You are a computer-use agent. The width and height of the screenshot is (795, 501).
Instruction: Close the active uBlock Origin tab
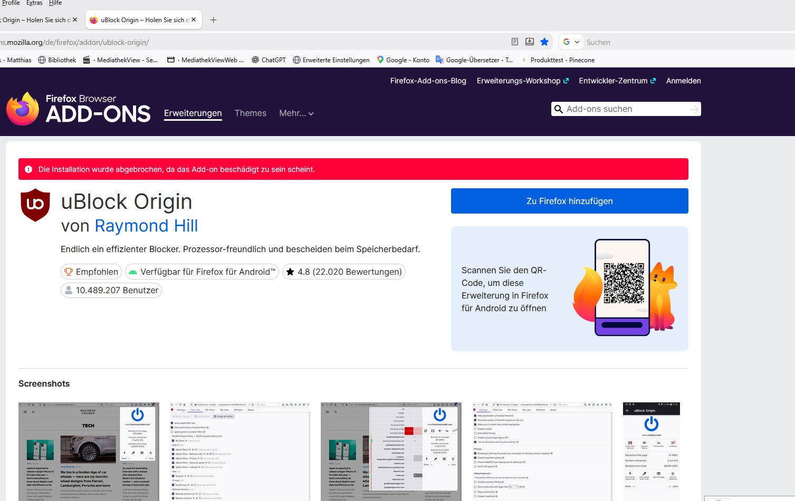coord(194,20)
